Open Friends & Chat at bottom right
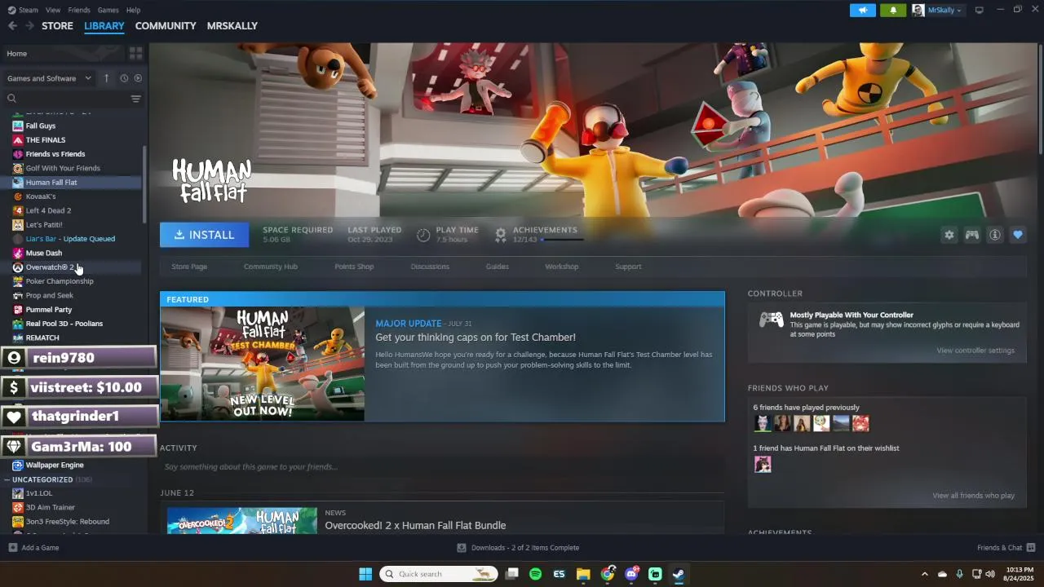Image resolution: width=1044 pixels, height=587 pixels. coord(1006,548)
